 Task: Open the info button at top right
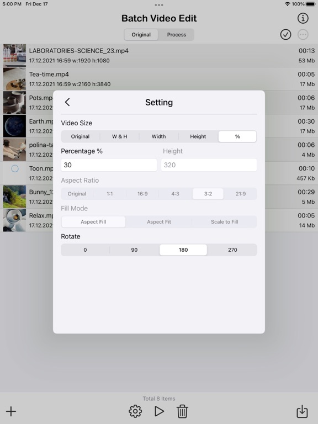pos(303,18)
